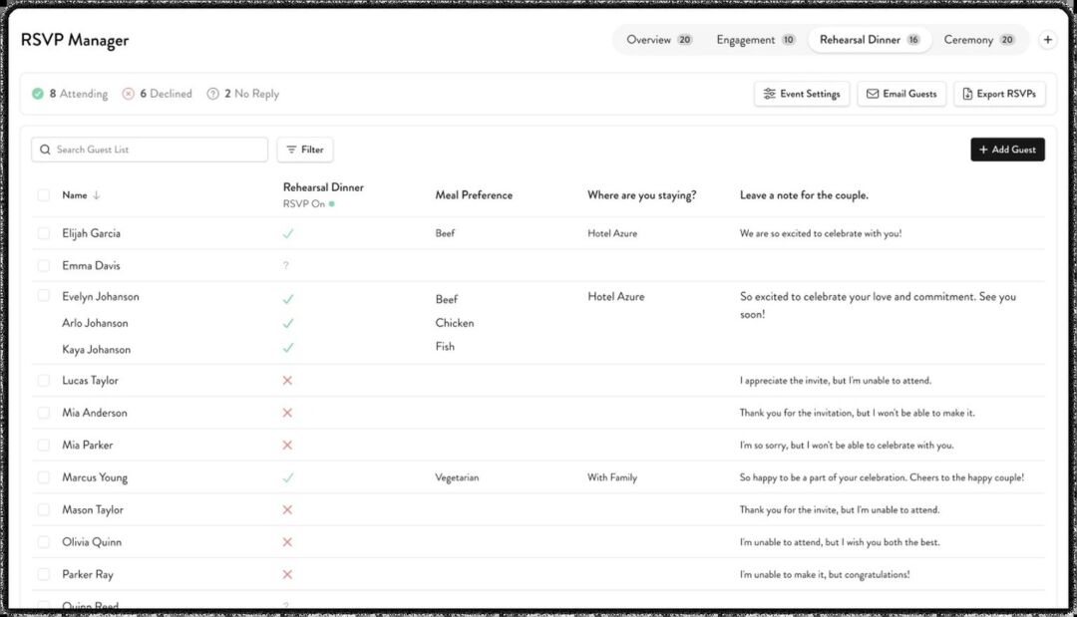
Task: Click 'Leave a note for the couple.' header
Action: 804,195
